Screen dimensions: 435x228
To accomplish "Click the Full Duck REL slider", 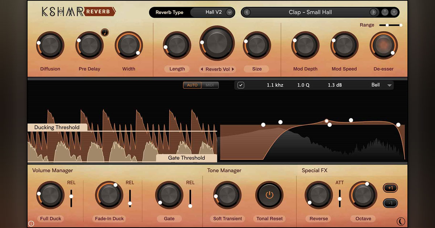I will (71, 198).
